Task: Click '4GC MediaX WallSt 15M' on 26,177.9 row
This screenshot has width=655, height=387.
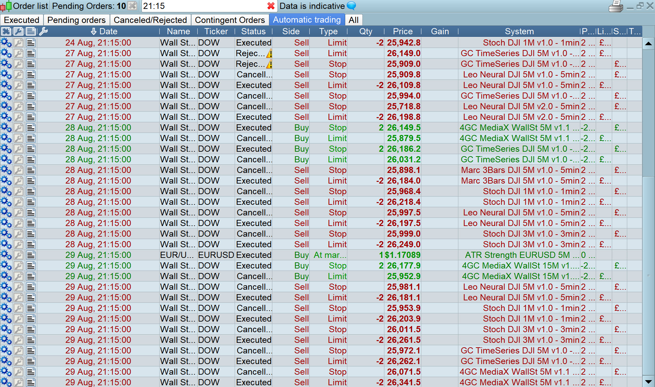Action: tap(519, 266)
